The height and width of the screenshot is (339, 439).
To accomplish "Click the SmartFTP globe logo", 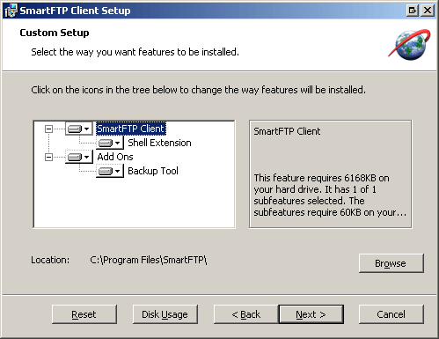I will 410,44.
